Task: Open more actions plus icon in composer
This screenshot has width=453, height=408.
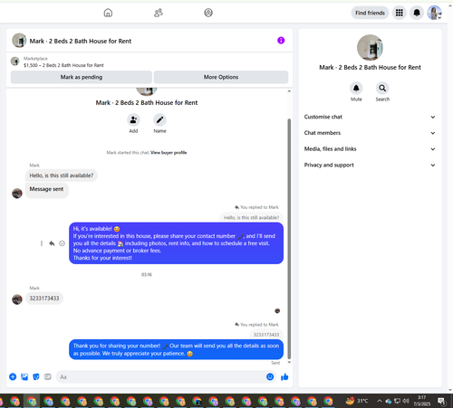Action: point(13,376)
